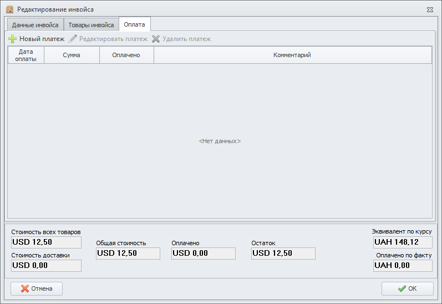Close the invoice editing dialog
The width and height of the screenshot is (442, 304).
430,9
